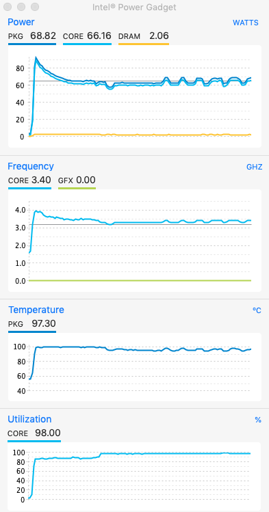The width and height of the screenshot is (269, 512).
Task: Click the °C temperature unit label
Action: click(257, 310)
